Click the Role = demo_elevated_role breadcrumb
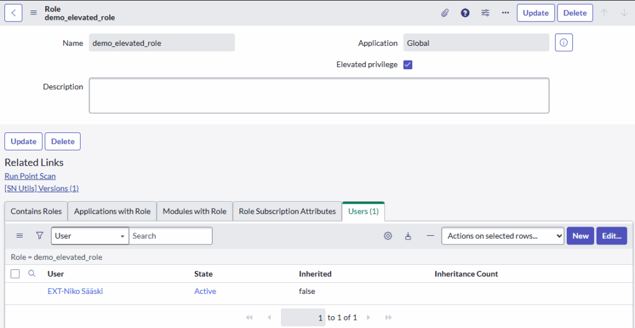Screen dimensions: 635x328 pos(56,257)
